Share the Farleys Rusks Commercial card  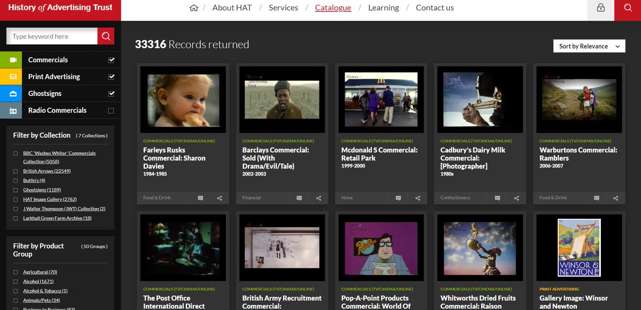220,198
